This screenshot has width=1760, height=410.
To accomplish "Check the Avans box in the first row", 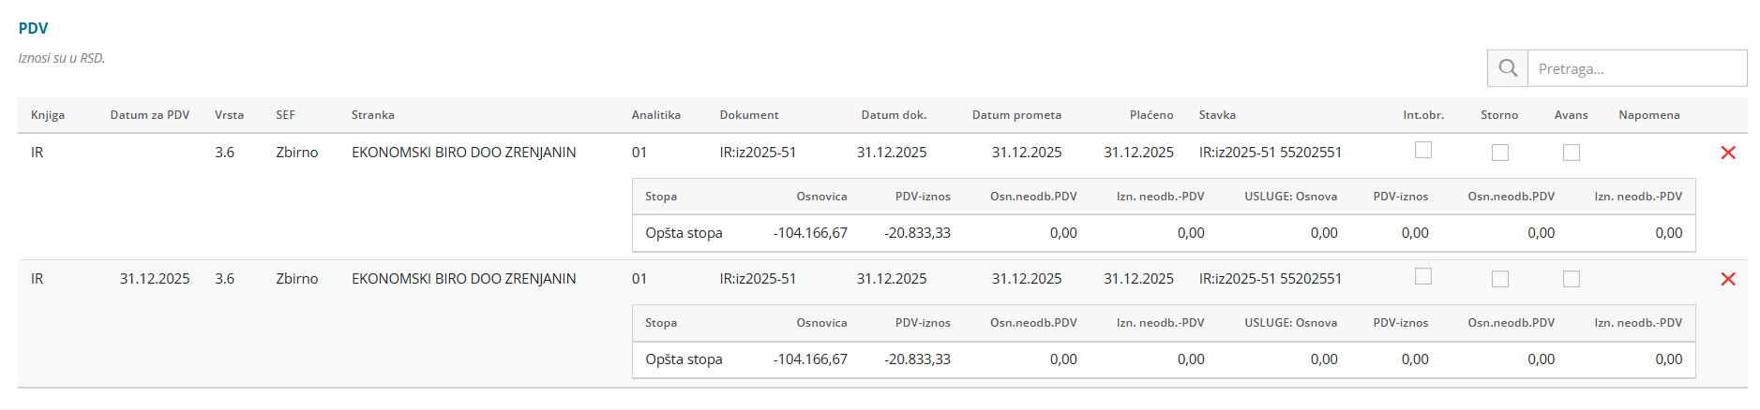I will 1572,153.
